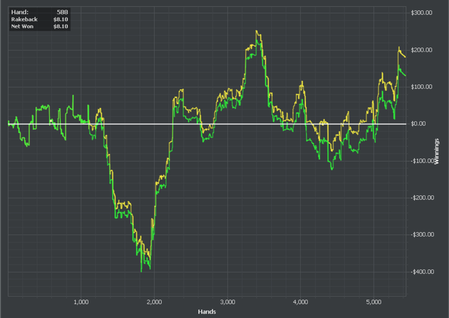Viewport: 449px width, 318px height.
Task: Click the $300.00 y-axis label
Action: click(421, 13)
